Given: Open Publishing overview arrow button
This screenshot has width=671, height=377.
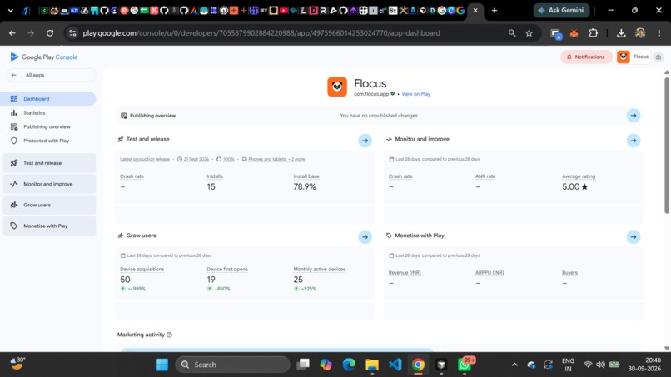Looking at the screenshot, I should pos(634,116).
